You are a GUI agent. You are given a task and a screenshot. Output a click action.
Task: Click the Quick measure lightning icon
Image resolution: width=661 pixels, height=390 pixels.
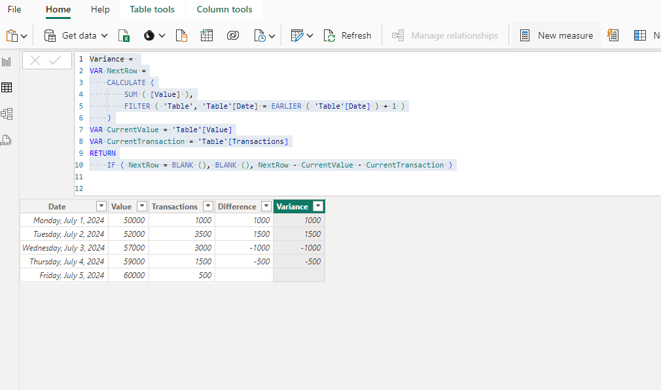(613, 35)
